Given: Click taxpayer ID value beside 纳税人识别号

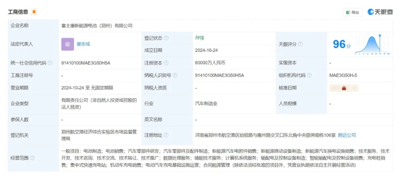Looking at the screenshot, I should click(x=220, y=75).
